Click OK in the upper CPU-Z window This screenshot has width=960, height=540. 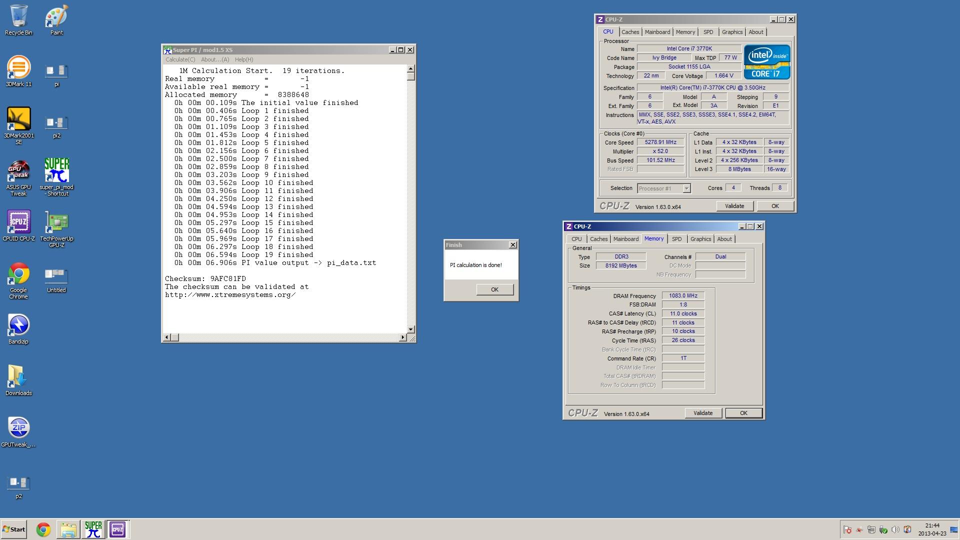(775, 206)
